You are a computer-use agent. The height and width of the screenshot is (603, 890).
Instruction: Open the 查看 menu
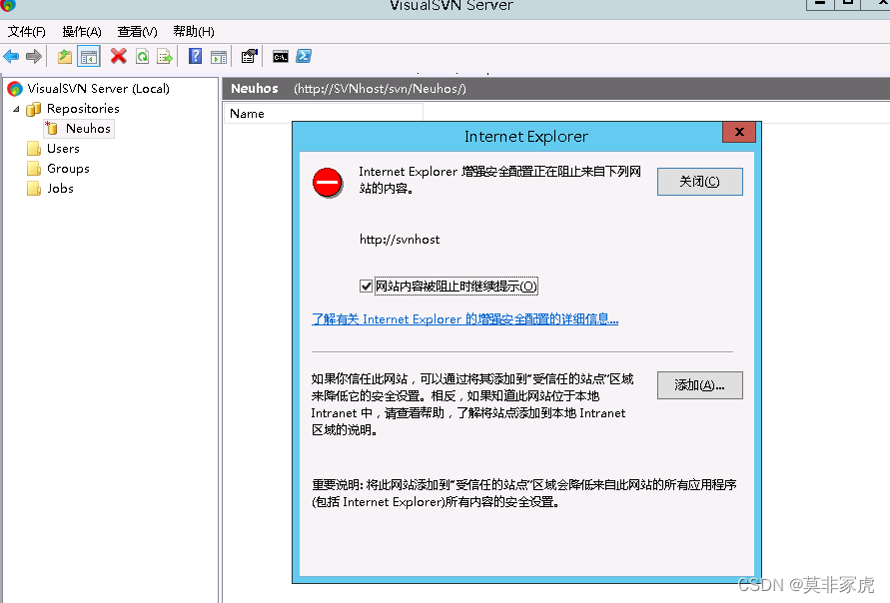pyautogui.click(x=137, y=31)
